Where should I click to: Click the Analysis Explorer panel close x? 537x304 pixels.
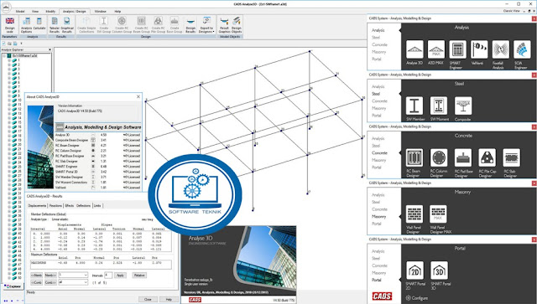50,49
